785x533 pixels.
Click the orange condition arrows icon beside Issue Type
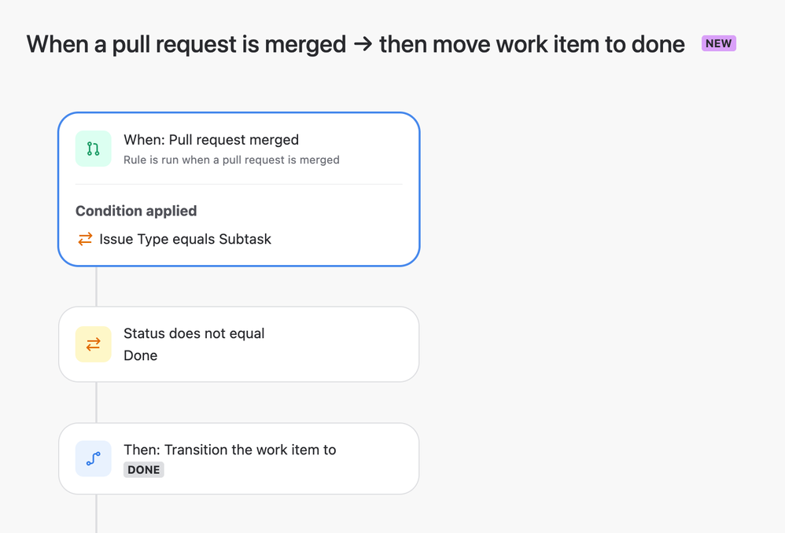pos(85,239)
